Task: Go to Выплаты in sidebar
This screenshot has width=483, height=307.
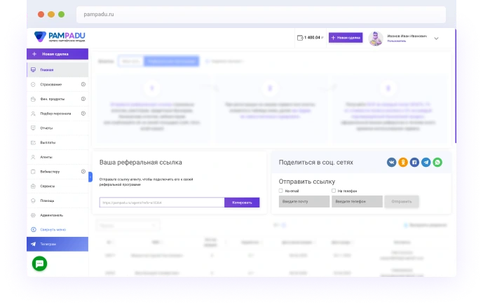Action: (47, 142)
